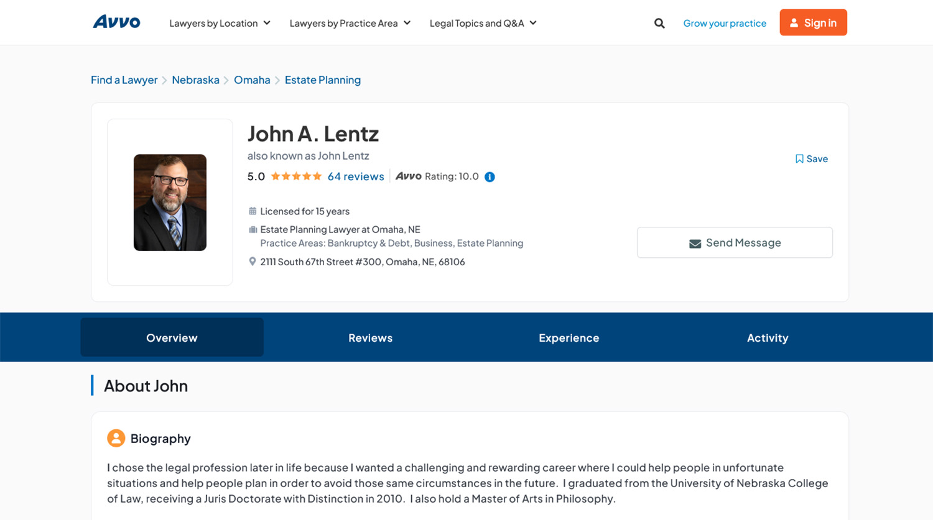The height and width of the screenshot is (520, 933).
Task: Click the map pin address icon
Action: [252, 262]
